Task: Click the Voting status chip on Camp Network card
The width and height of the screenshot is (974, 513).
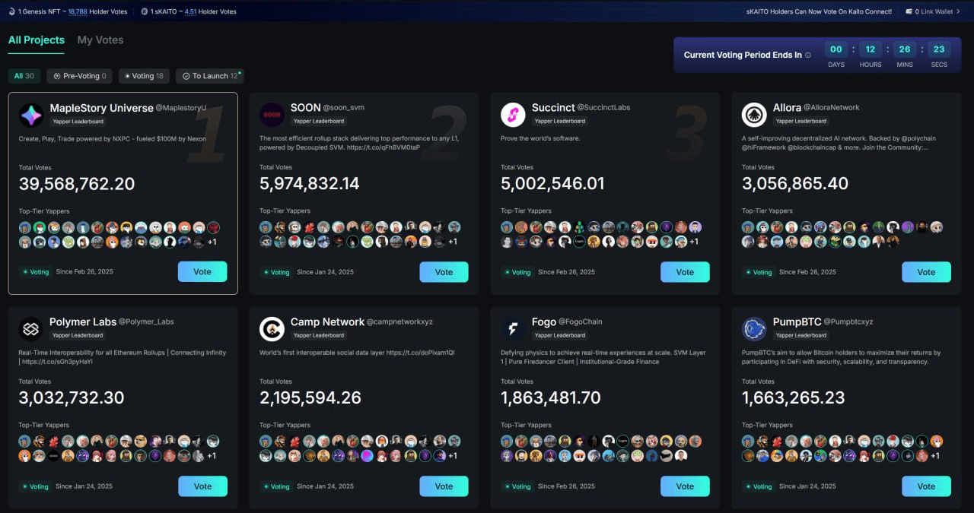Action: coord(277,486)
